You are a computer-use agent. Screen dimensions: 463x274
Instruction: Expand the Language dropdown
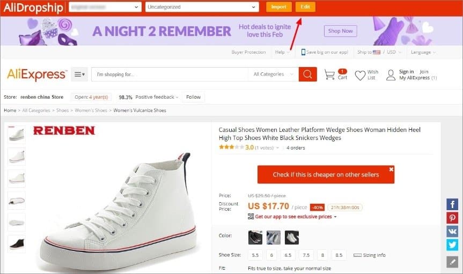click(x=423, y=52)
